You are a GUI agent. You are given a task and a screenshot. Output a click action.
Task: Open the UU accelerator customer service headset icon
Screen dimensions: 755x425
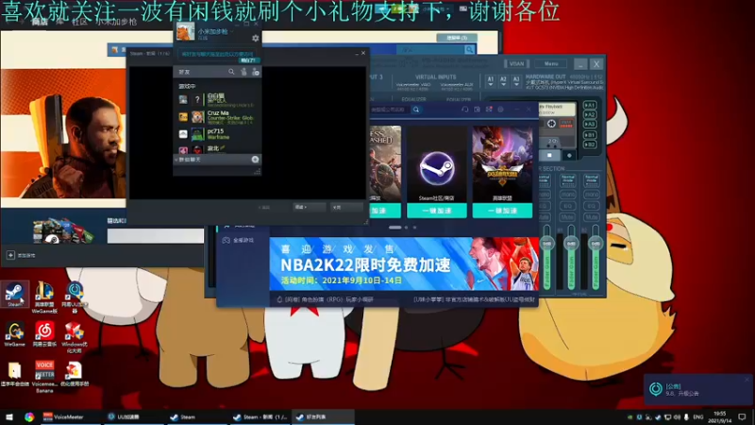click(x=464, y=110)
